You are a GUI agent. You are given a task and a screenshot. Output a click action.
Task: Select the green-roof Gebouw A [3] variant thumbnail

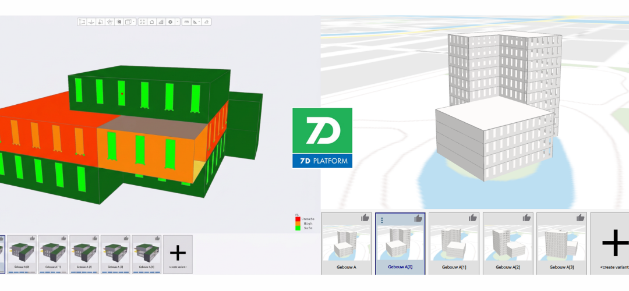pos(115,254)
